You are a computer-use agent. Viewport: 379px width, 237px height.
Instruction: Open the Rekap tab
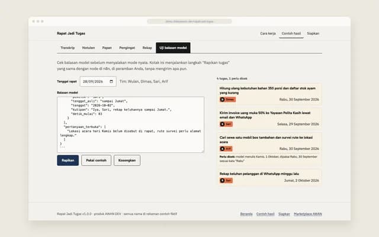tap(147, 48)
